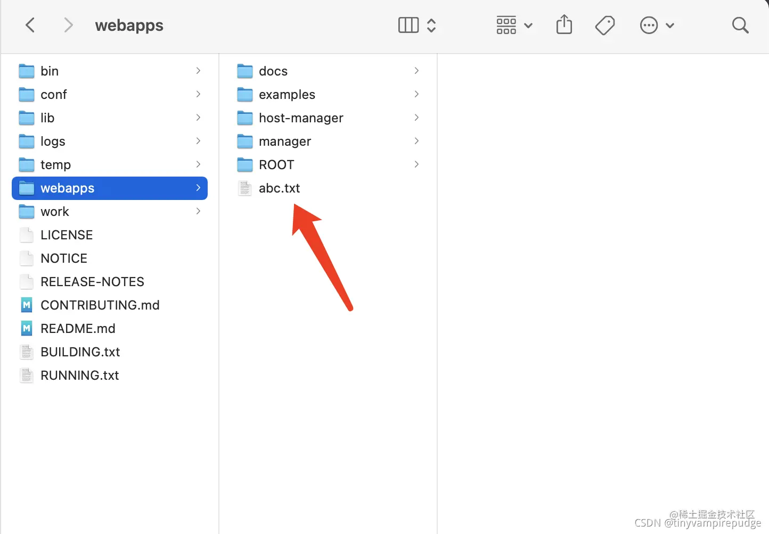
Task: Expand the bin folder chevron
Action: click(198, 71)
